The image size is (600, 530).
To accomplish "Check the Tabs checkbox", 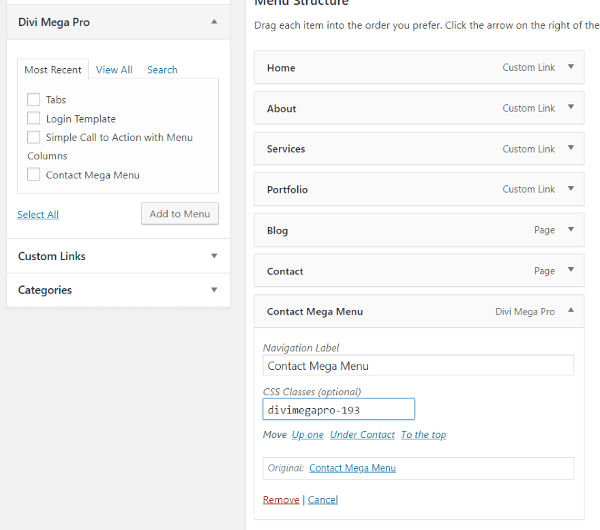I will click(33, 99).
